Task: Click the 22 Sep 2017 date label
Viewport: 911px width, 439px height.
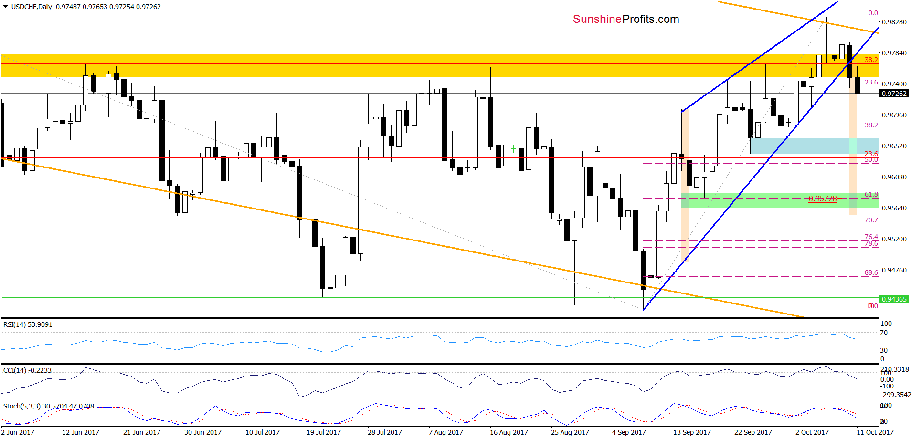Action: [753, 432]
